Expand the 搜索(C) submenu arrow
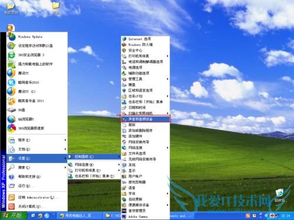 [65, 167]
